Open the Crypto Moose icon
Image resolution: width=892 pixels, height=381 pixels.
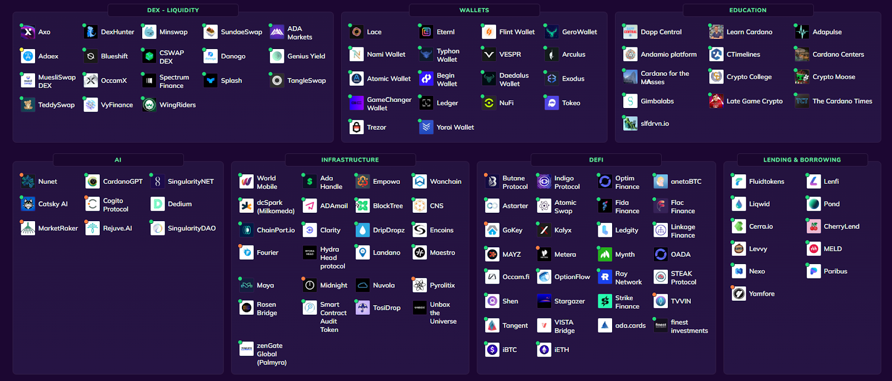point(802,77)
